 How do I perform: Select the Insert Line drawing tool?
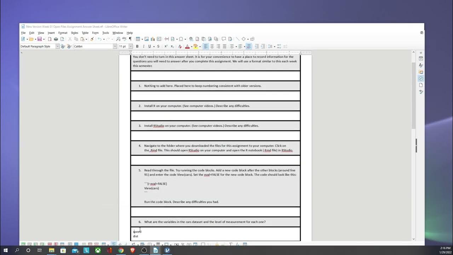pyautogui.click(x=237, y=39)
